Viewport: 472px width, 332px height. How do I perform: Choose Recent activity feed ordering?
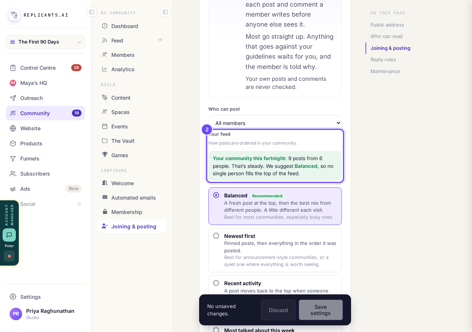coord(275,285)
